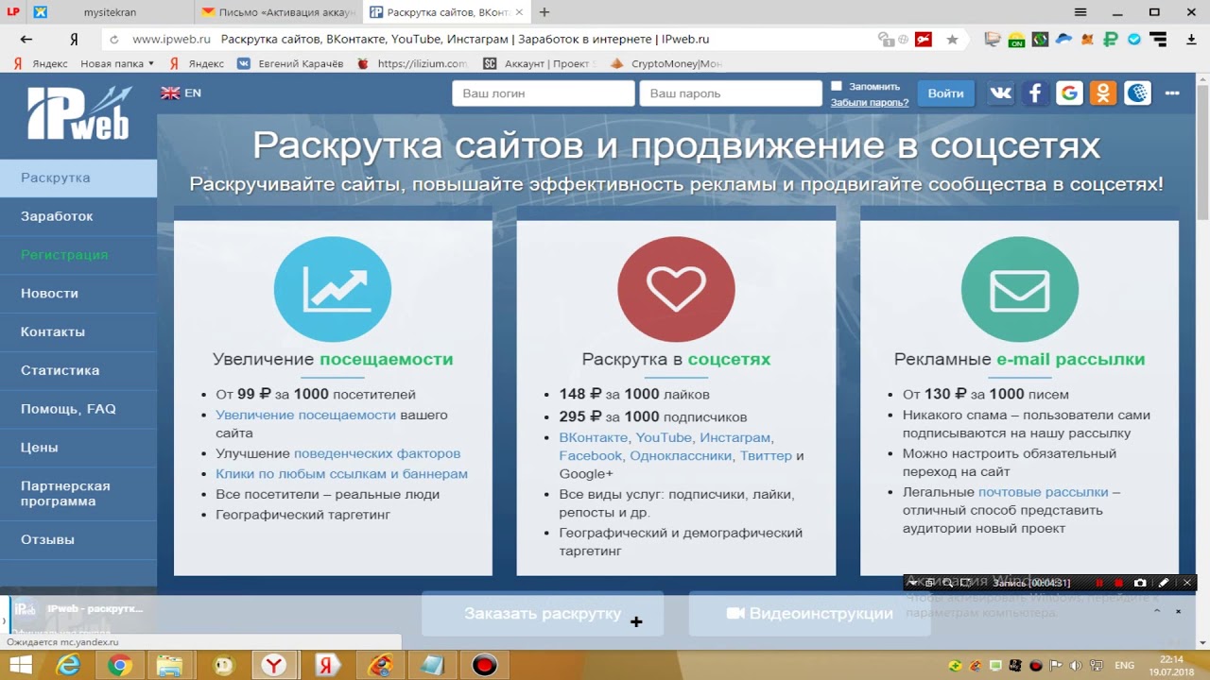1210x680 pixels.
Task: Sign in with the Odnoklassniki icon
Action: click(1103, 93)
